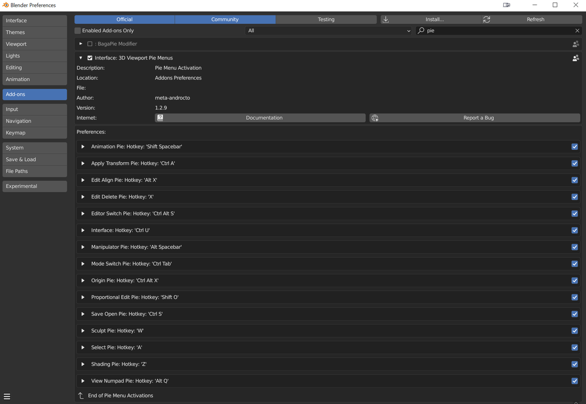Expand Manipulator Pie hotkey settings
586x404 pixels.
[x=83, y=247]
